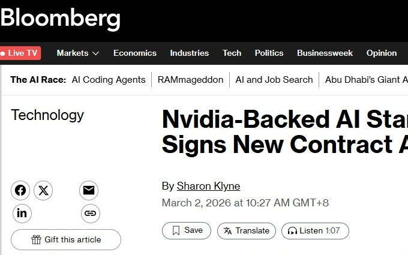
Task: Navigate to the Tech section
Action: pyautogui.click(x=232, y=53)
